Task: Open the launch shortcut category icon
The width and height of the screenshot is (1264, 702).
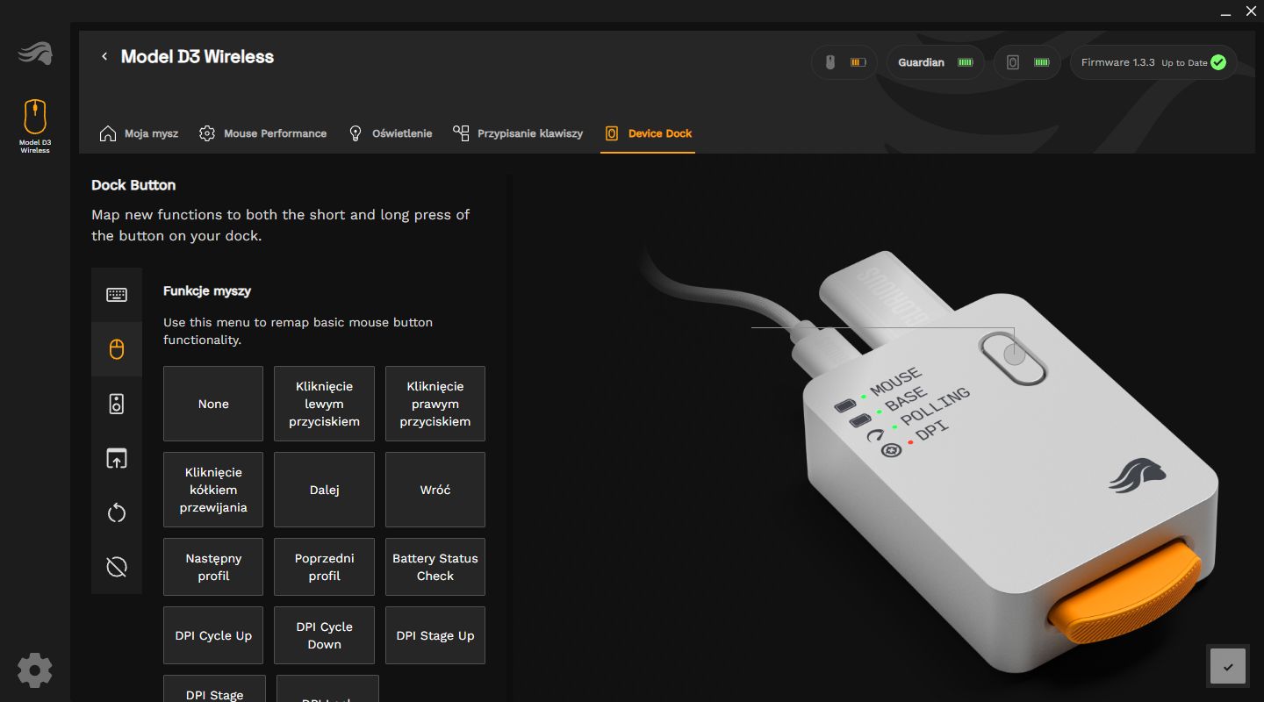Action: (x=117, y=458)
